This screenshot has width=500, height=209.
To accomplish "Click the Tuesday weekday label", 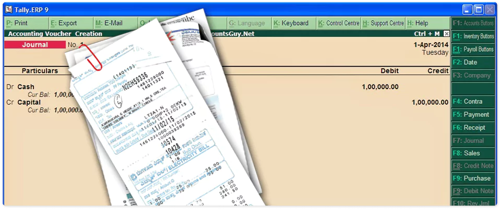I will click(x=435, y=53).
